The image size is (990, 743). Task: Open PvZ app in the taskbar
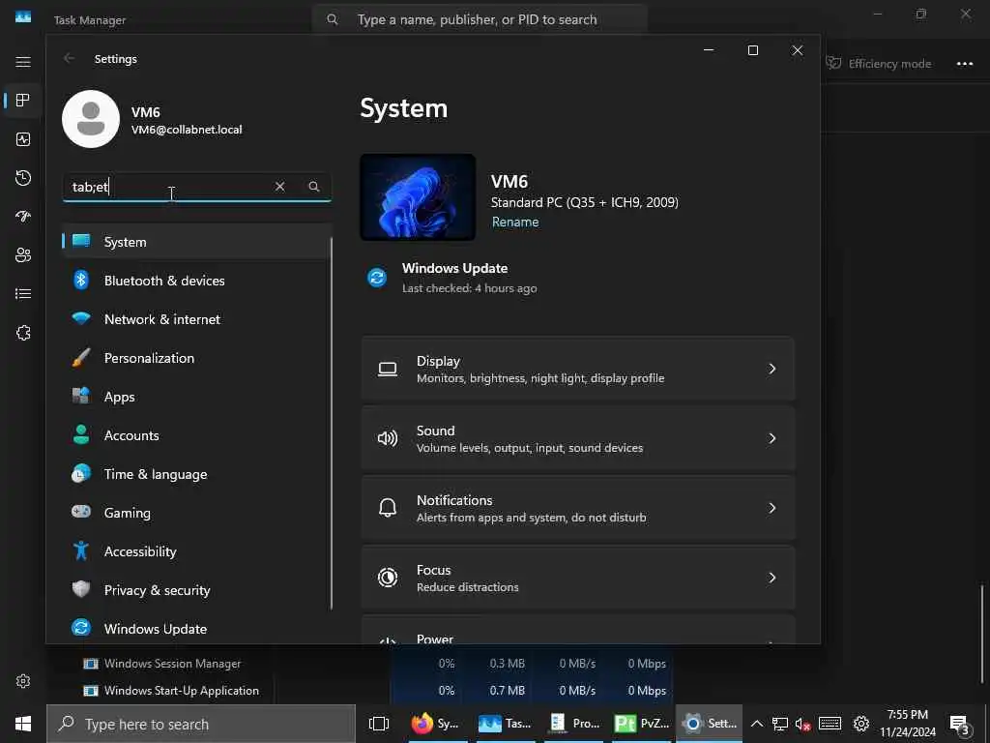pos(642,724)
